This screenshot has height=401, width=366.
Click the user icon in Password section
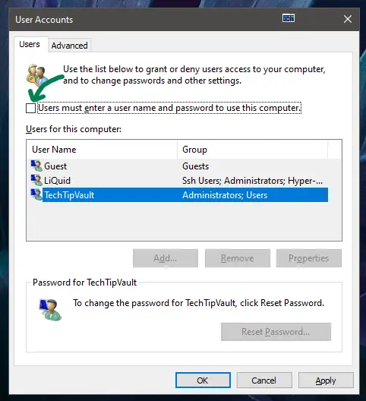(50, 310)
